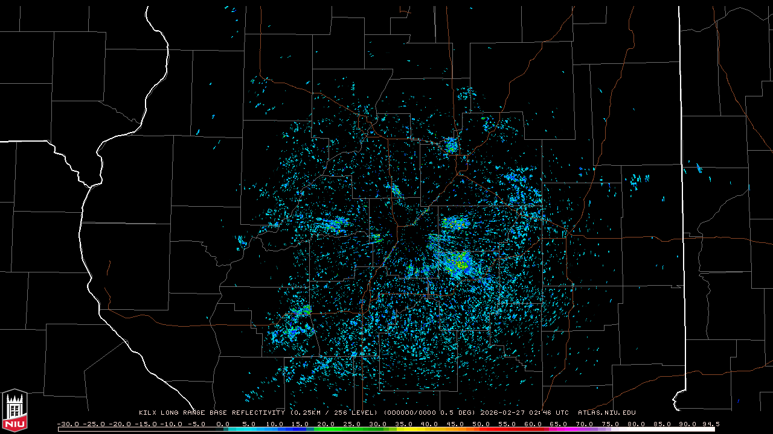Click the echo-free radar center where roads converge

pyautogui.click(x=412, y=239)
